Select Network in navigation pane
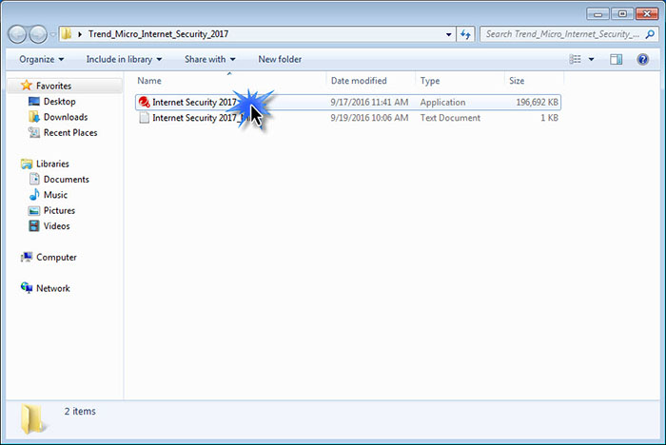The width and height of the screenshot is (666, 445). click(52, 289)
